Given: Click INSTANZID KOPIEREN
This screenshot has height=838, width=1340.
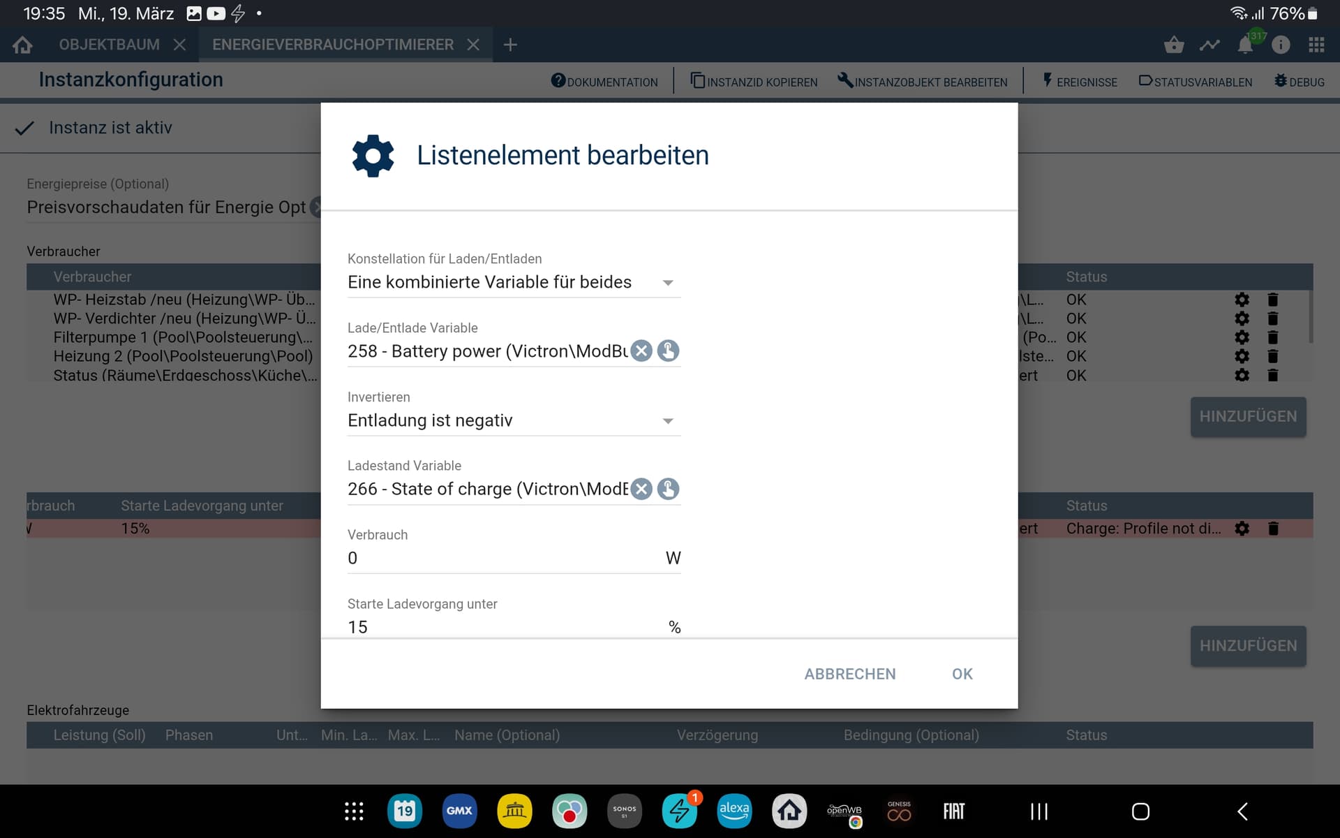Looking at the screenshot, I should (754, 81).
